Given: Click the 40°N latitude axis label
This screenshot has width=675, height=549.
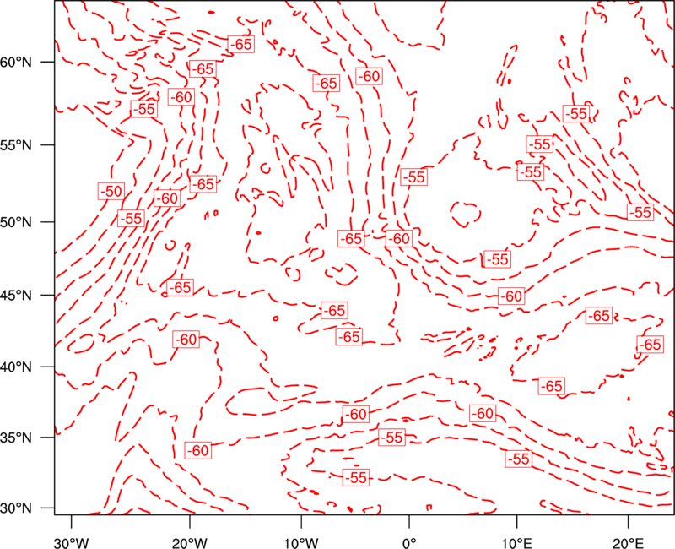Looking at the screenshot, I should (x=16, y=367).
